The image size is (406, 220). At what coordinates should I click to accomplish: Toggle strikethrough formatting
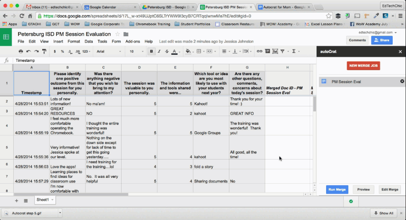[167, 51]
